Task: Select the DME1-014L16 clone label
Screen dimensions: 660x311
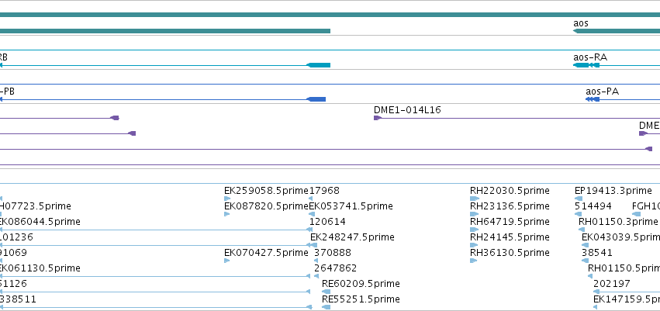Action: 407,110
